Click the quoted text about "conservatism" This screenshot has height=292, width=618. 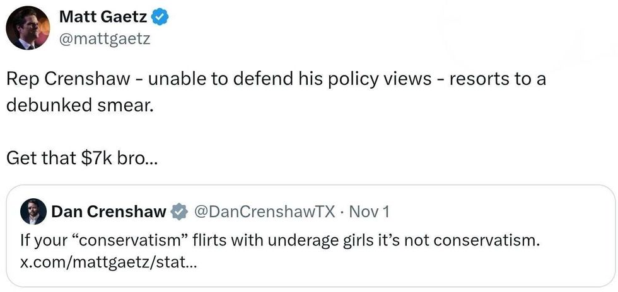[x=280, y=240]
